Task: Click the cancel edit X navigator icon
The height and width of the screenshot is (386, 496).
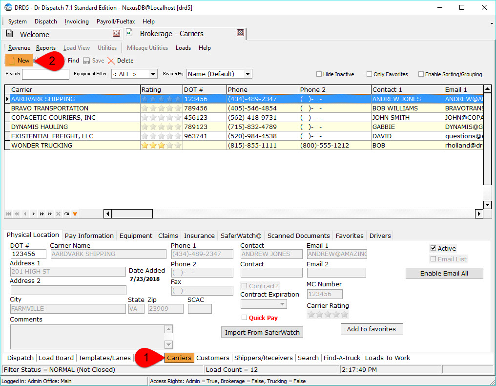Action: click(x=58, y=214)
